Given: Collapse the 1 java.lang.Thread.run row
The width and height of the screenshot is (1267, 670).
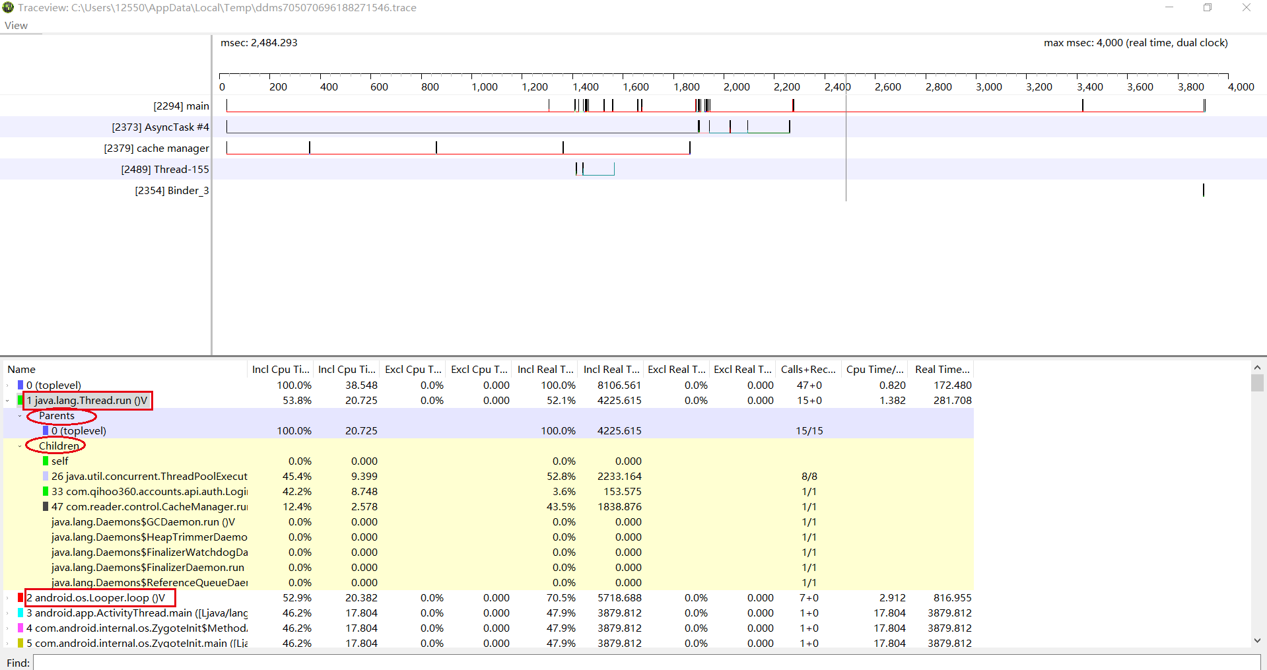Looking at the screenshot, I should (x=7, y=401).
